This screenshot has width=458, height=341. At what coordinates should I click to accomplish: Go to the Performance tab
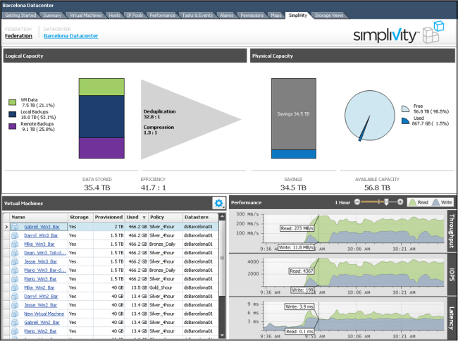pos(162,15)
